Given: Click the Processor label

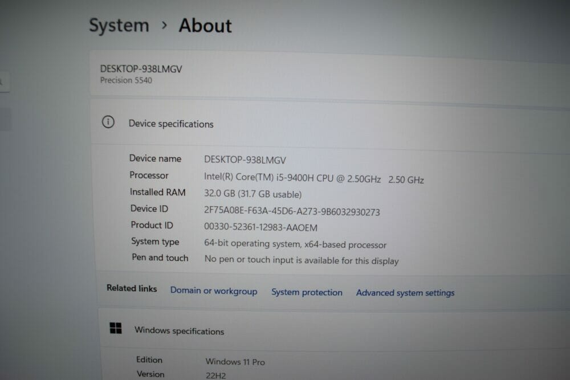Looking at the screenshot, I should tap(149, 175).
